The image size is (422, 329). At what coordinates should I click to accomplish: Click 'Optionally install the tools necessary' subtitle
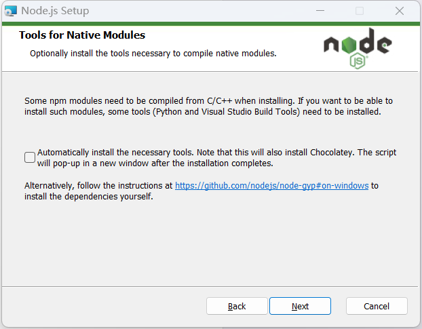[153, 54]
